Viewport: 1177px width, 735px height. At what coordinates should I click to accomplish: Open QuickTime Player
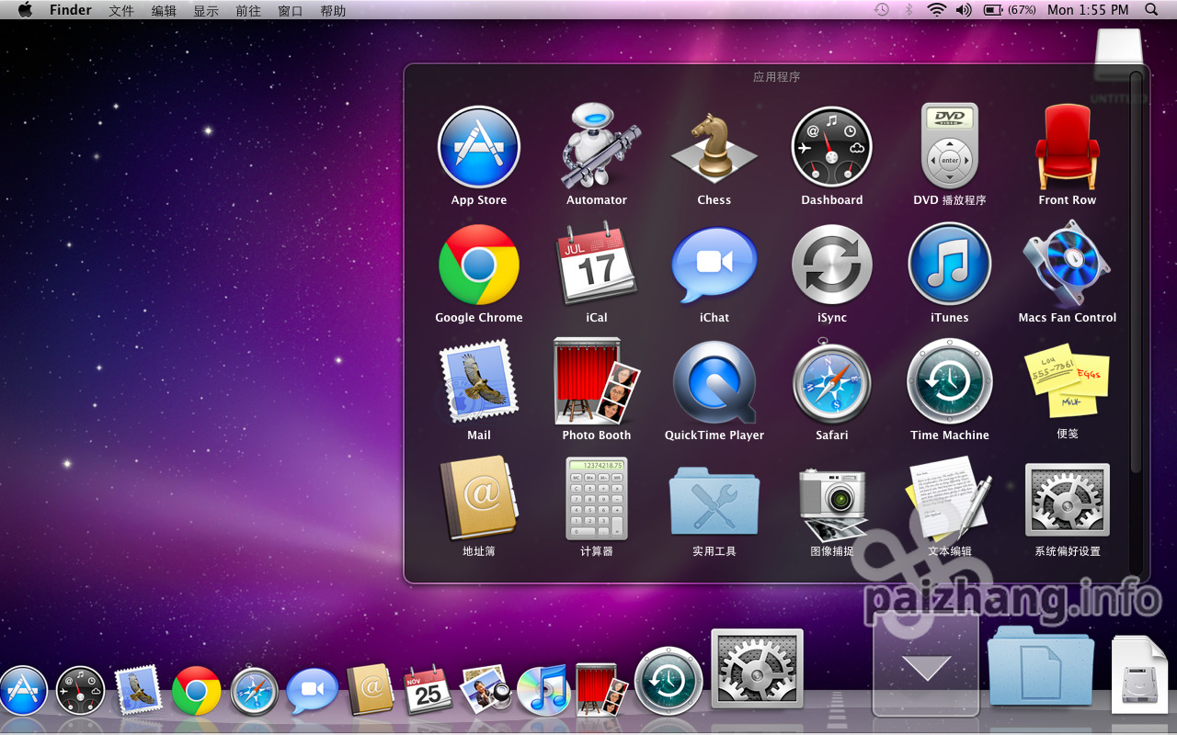click(x=714, y=382)
